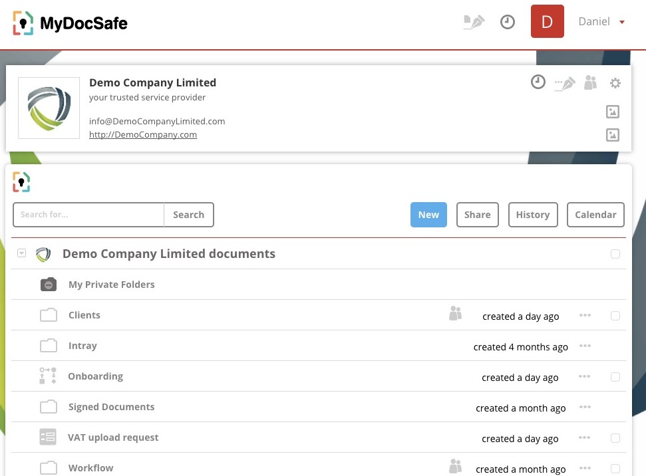The width and height of the screenshot is (646, 476).
Task: Select the Onboarding workflow icon
Action: click(47, 376)
